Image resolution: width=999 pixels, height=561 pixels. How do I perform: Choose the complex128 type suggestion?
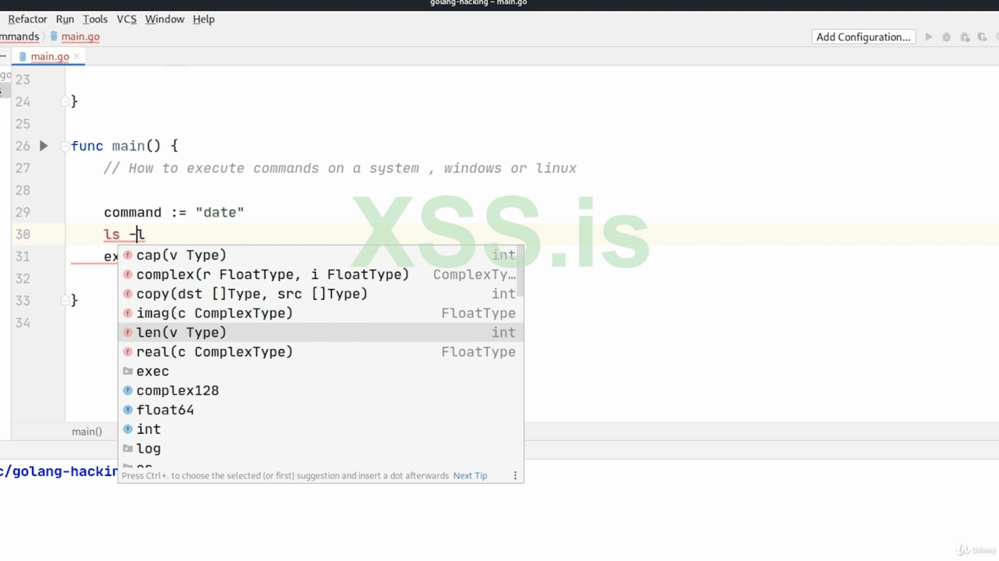click(x=320, y=390)
